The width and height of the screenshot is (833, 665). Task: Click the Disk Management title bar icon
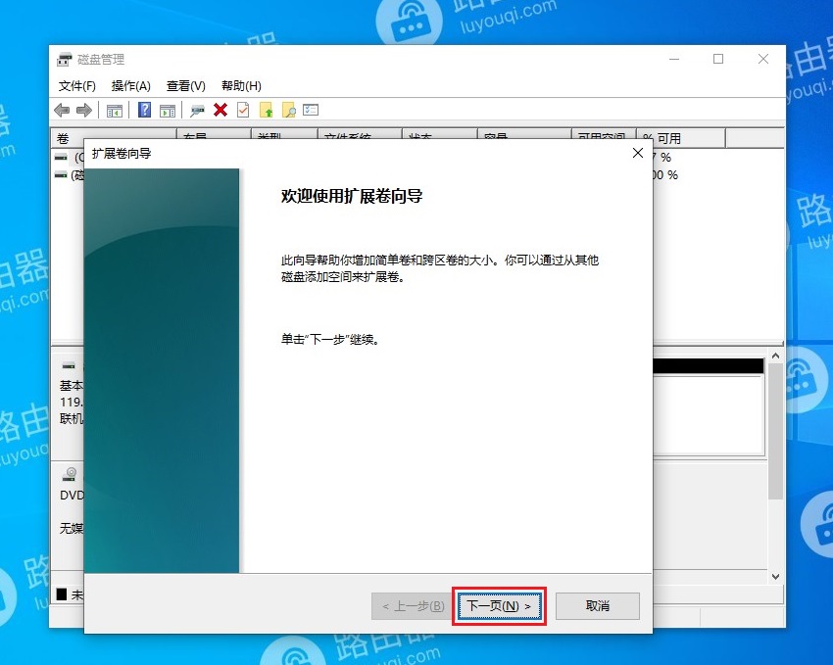[65, 59]
